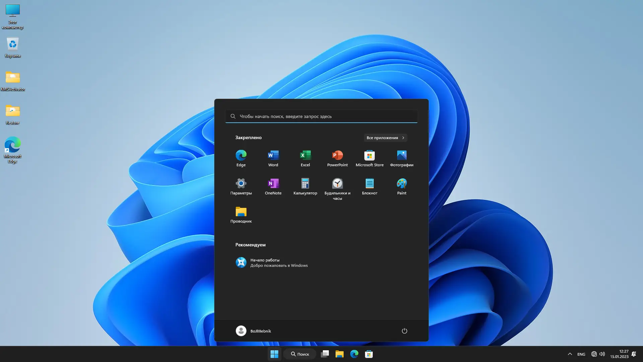Open BoJlIIIebnik user account menu

coord(254,331)
